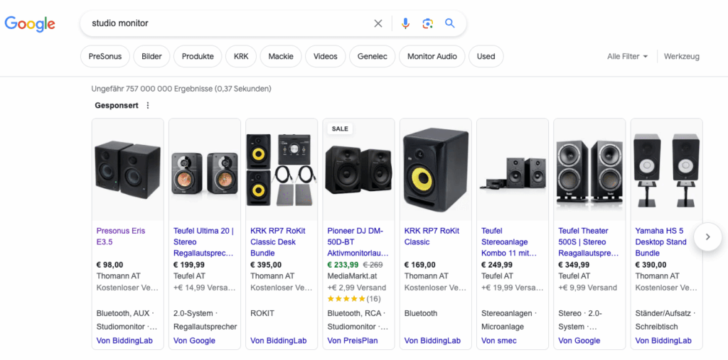Click Presonus Eris speakers product image
The height and width of the screenshot is (360, 728).
coord(128,169)
